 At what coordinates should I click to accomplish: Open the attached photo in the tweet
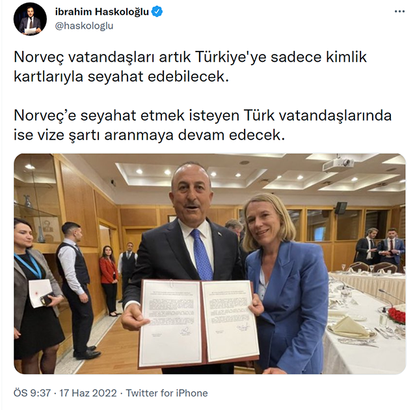[209, 263]
